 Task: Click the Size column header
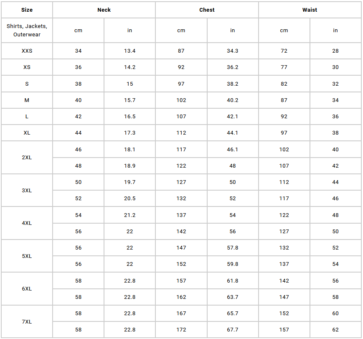click(x=27, y=10)
